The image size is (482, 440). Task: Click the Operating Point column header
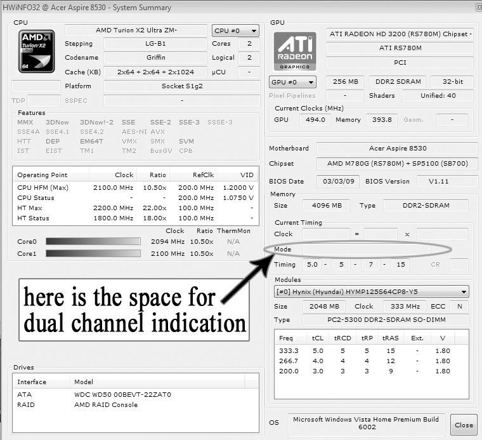click(51, 175)
